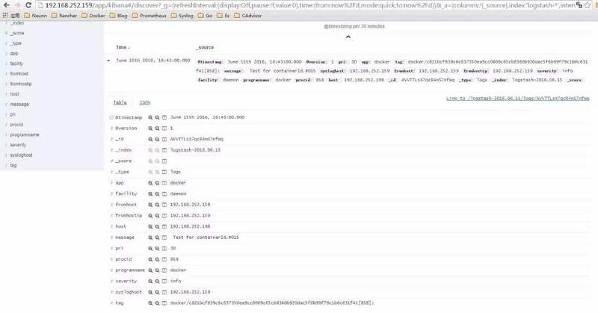Select the tag field in the sidebar
This screenshot has height=313, width=598.
(x=13, y=165)
